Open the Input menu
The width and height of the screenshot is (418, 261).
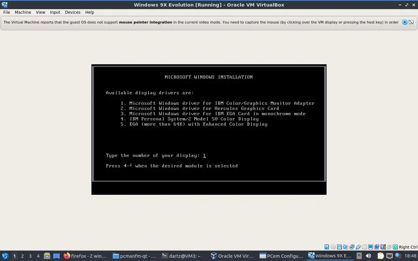point(55,12)
